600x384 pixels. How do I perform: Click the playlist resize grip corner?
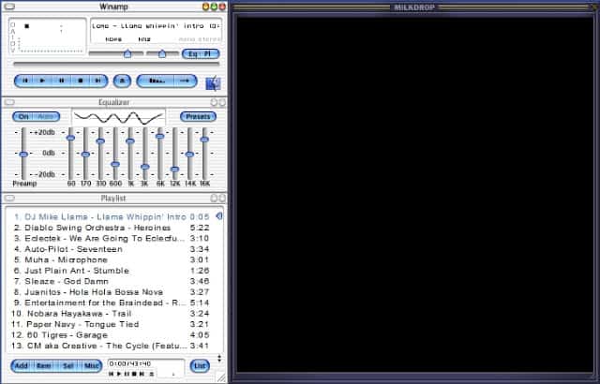[221, 377]
